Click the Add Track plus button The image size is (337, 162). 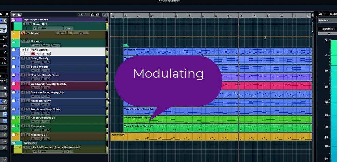(14, 15)
